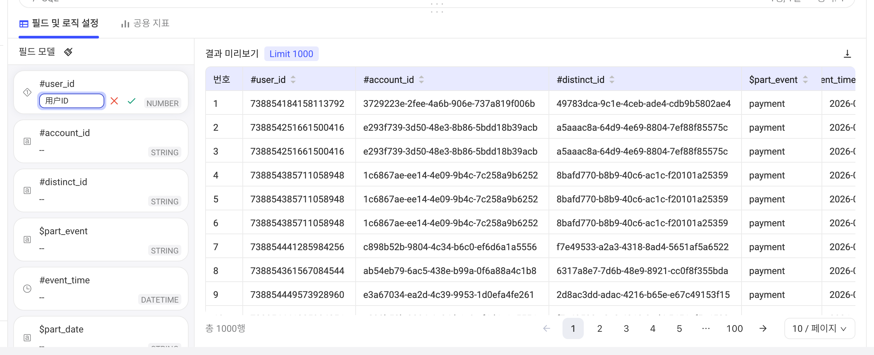Open the 10 / 페이지 page size dropdown
This screenshot has width=874, height=355.
pos(820,328)
